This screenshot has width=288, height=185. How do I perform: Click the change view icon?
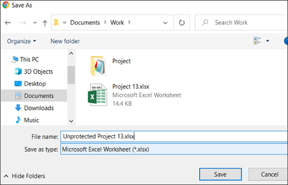[x=257, y=41]
